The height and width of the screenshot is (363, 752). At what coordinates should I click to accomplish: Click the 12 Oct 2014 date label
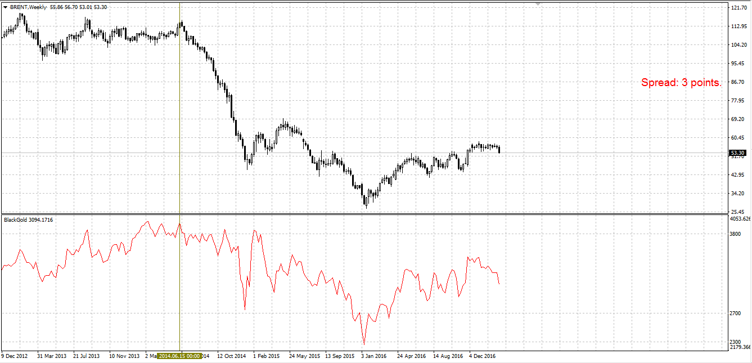[x=232, y=356]
